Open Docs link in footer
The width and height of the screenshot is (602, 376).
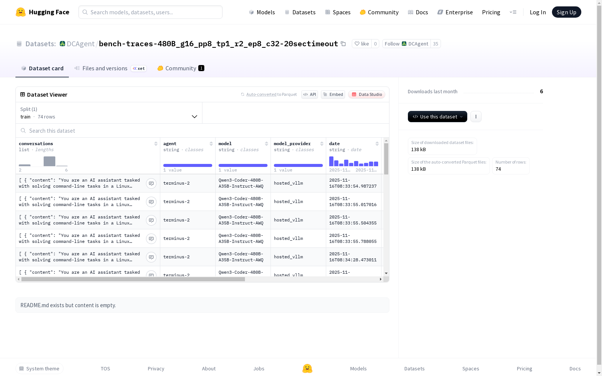(x=575, y=368)
